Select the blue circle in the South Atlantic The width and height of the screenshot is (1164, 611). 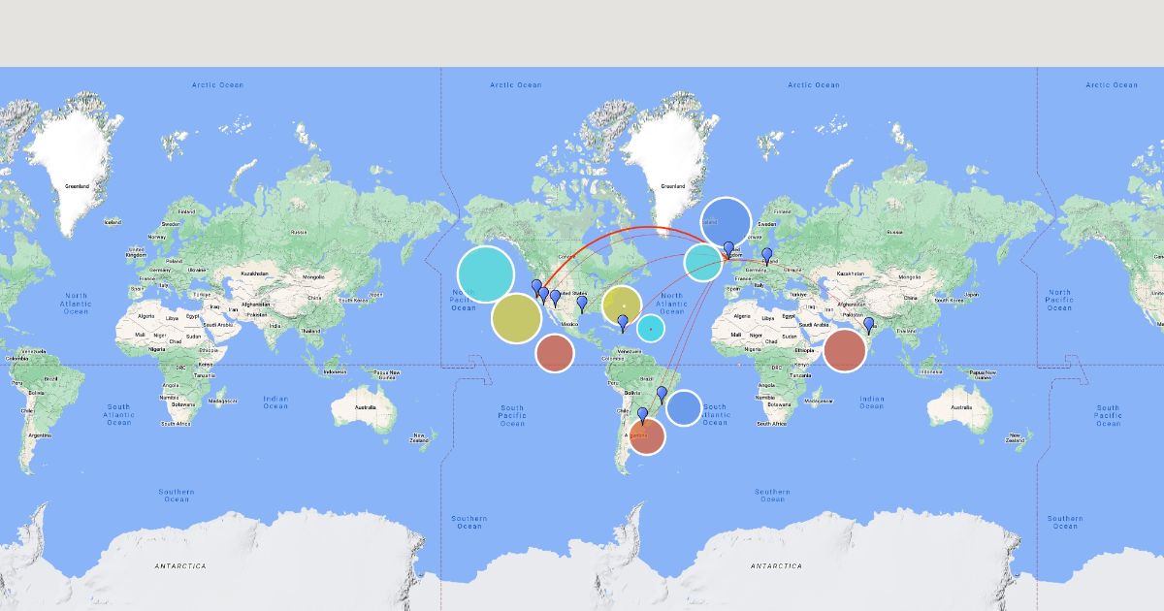(684, 407)
